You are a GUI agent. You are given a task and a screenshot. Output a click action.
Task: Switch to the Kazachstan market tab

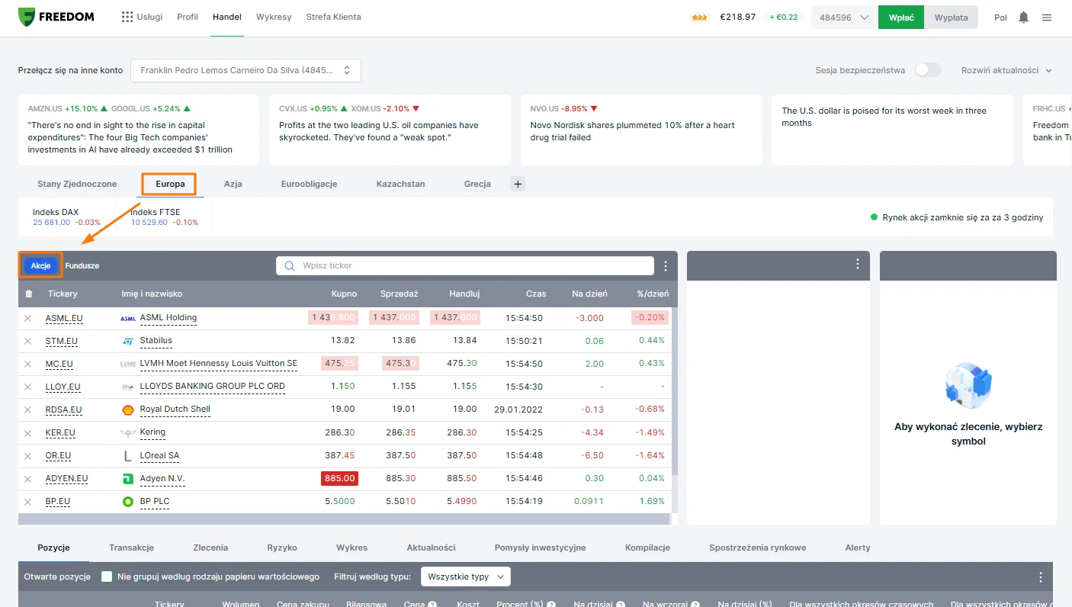(401, 184)
